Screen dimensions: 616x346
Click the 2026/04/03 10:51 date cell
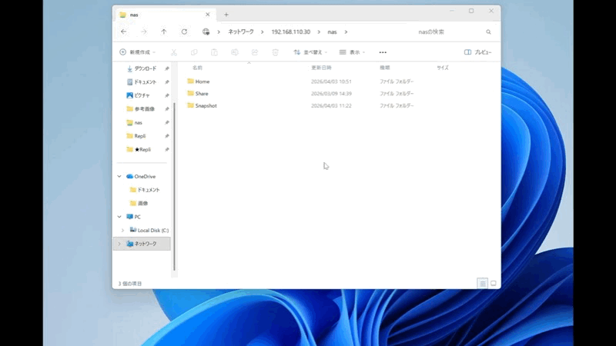(x=331, y=82)
